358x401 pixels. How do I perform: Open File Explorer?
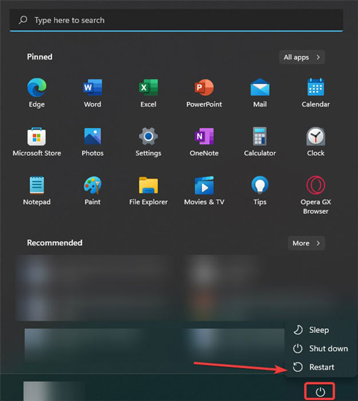pyautogui.click(x=148, y=191)
